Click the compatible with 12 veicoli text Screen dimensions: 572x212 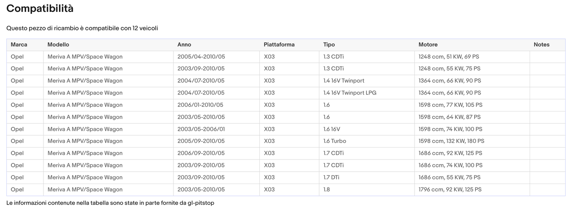82,28
